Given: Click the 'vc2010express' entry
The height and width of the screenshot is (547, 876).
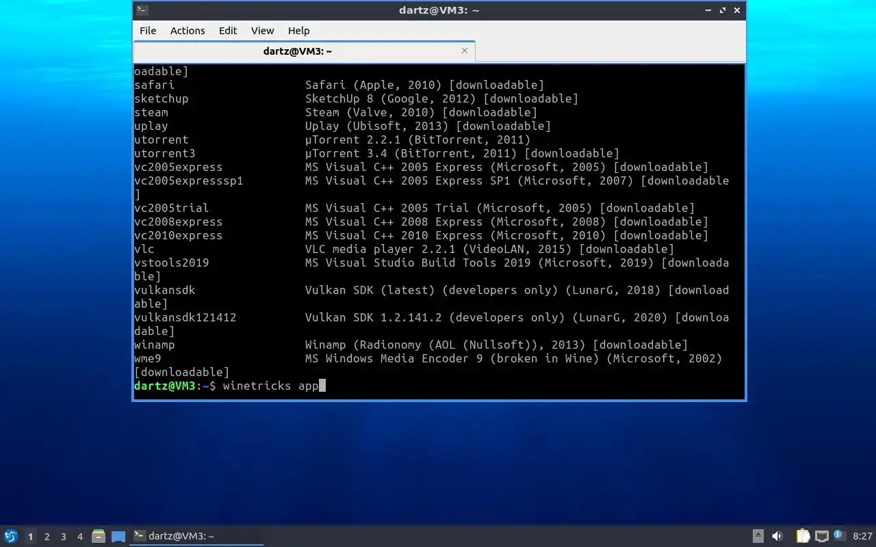Looking at the screenshot, I should pyautogui.click(x=178, y=235).
